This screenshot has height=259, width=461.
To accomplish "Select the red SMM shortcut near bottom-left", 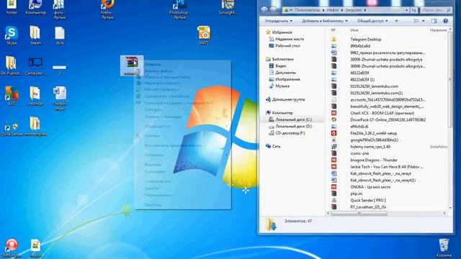I will coord(12,248).
